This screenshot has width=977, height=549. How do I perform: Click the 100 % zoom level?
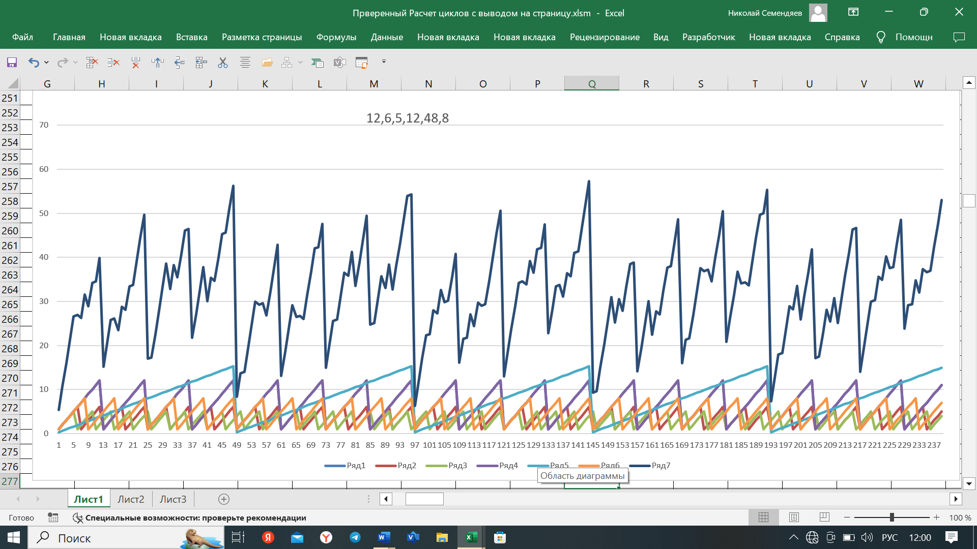pos(960,517)
